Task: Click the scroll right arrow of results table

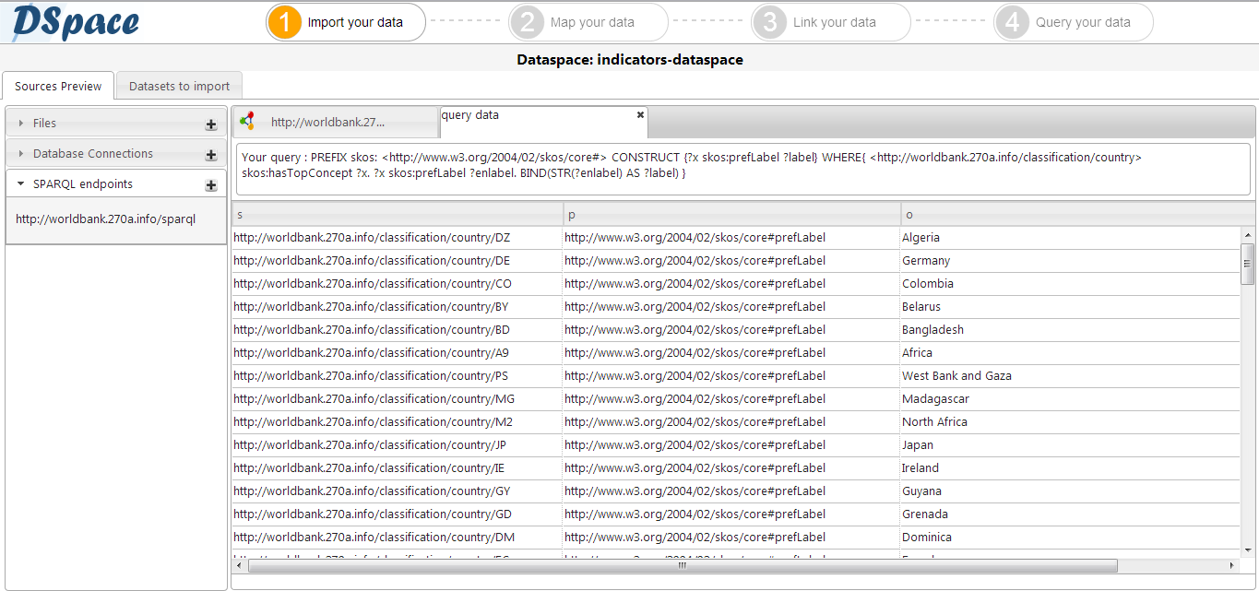Action: coord(1233,565)
